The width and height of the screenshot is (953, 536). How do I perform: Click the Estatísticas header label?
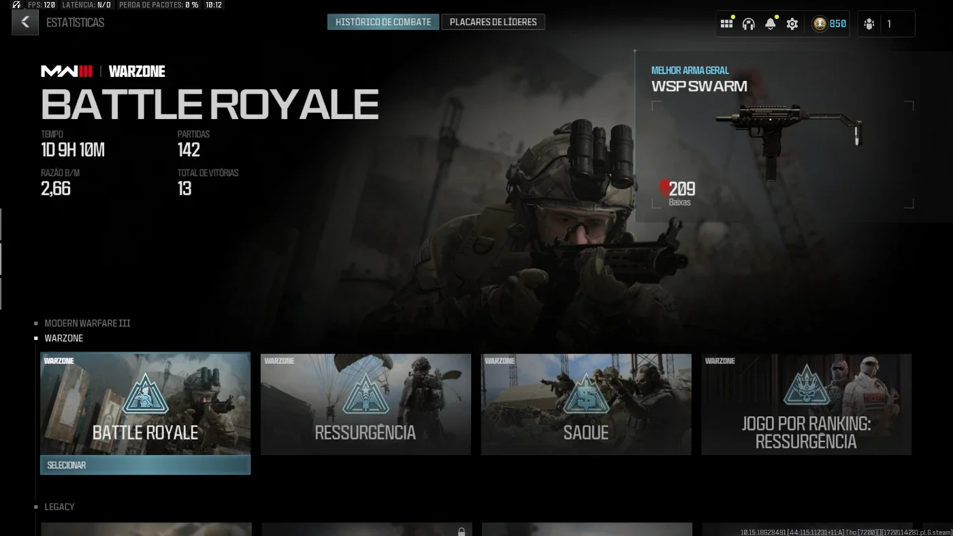pos(75,22)
